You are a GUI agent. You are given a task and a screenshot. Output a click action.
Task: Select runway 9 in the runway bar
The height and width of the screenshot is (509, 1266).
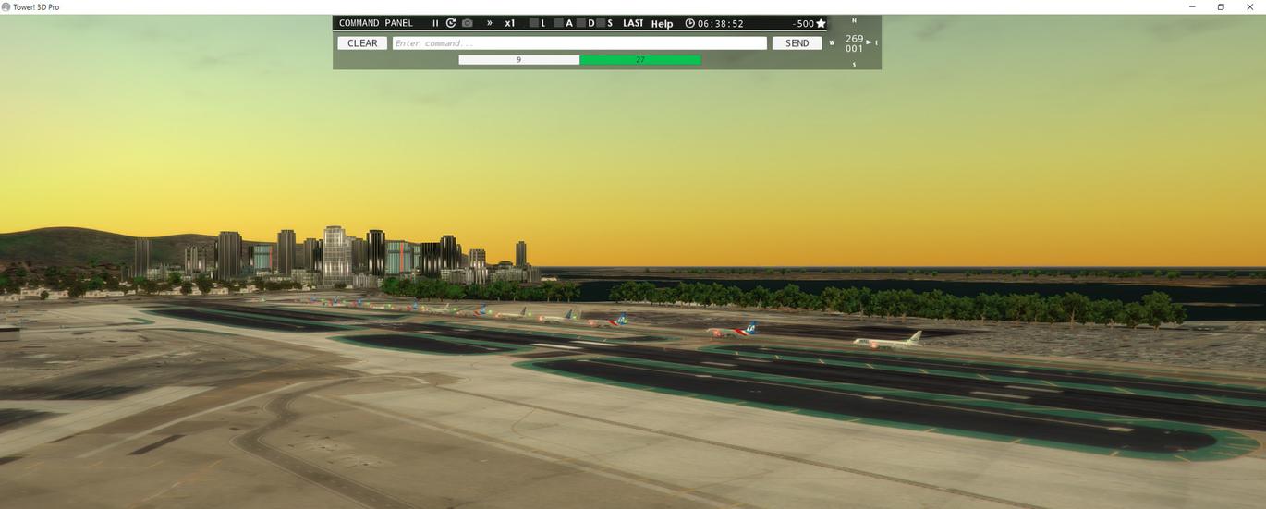coord(519,60)
